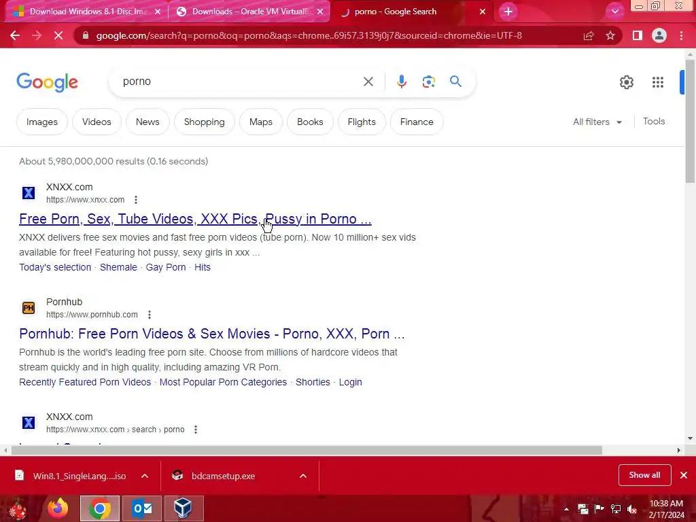Bookmark this page with the star icon
This screenshot has width=696, height=522.
610,35
